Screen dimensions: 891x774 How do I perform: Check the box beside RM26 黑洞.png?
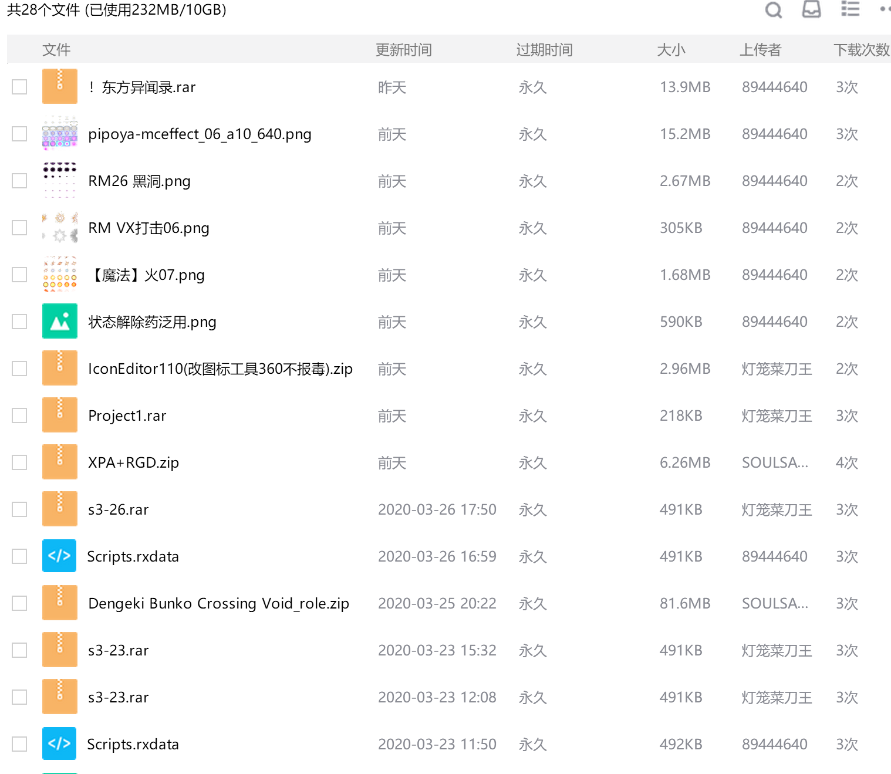click(x=19, y=181)
